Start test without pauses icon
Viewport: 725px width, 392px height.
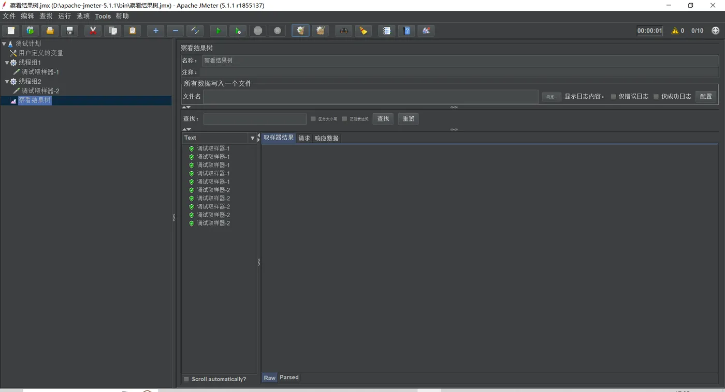tap(238, 31)
